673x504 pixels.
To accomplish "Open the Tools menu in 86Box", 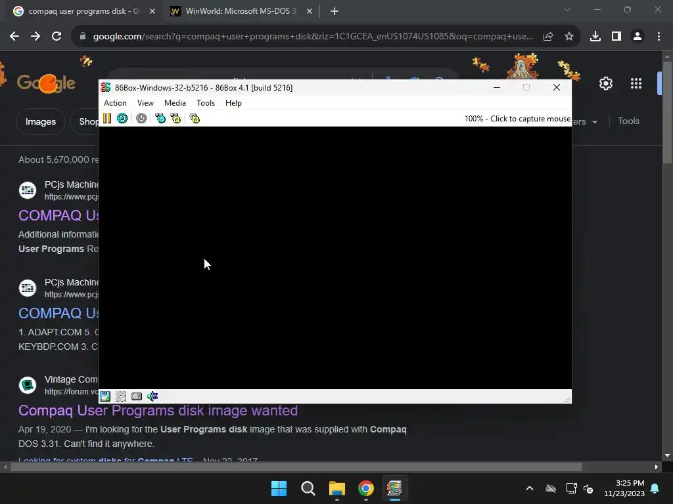I will point(206,103).
